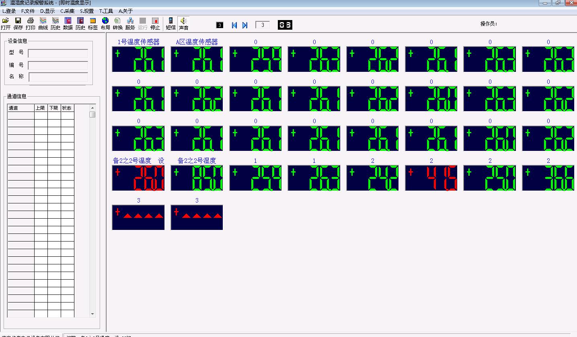Click the 保存 (Save) toolbar icon
Screen dimensions: 577x337
click(x=18, y=23)
